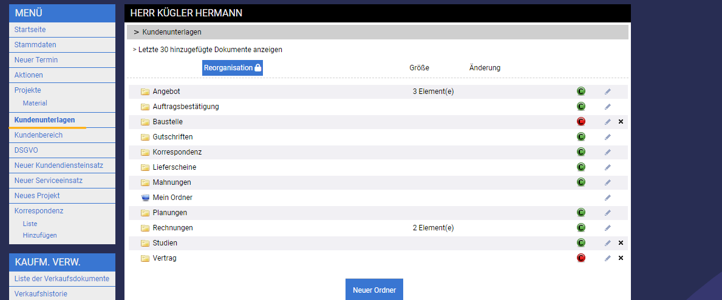Toggle red C status on Baustelle
This screenshot has height=300, width=722.
(x=581, y=122)
